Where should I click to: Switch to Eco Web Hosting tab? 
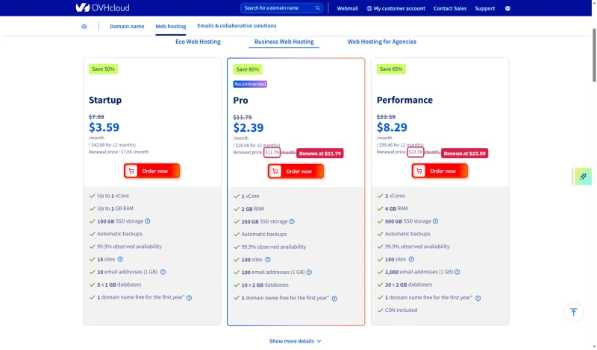click(198, 42)
